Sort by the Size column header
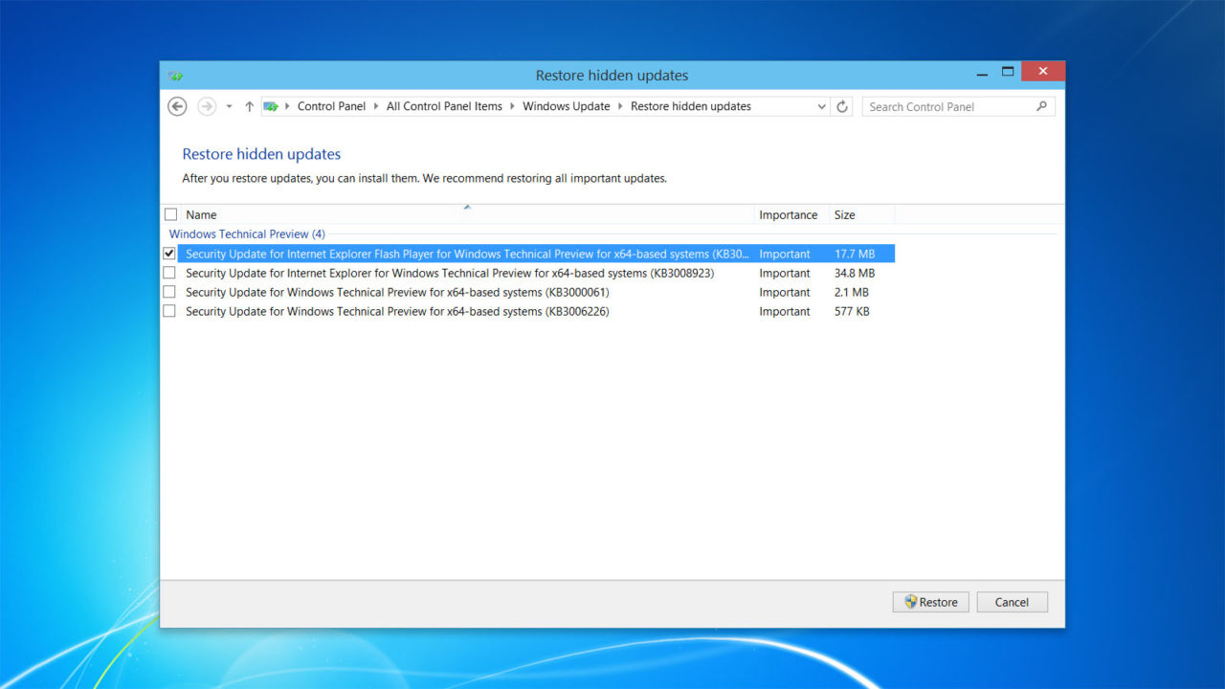 [x=861, y=214]
